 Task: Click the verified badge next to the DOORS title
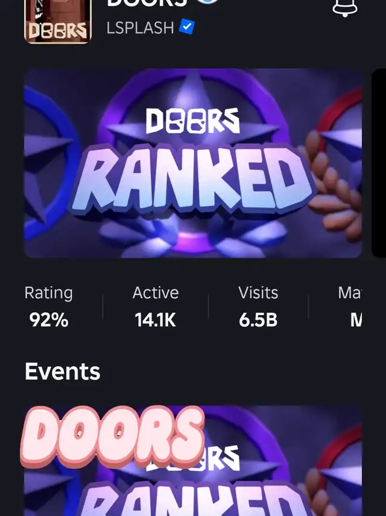coord(208,2)
